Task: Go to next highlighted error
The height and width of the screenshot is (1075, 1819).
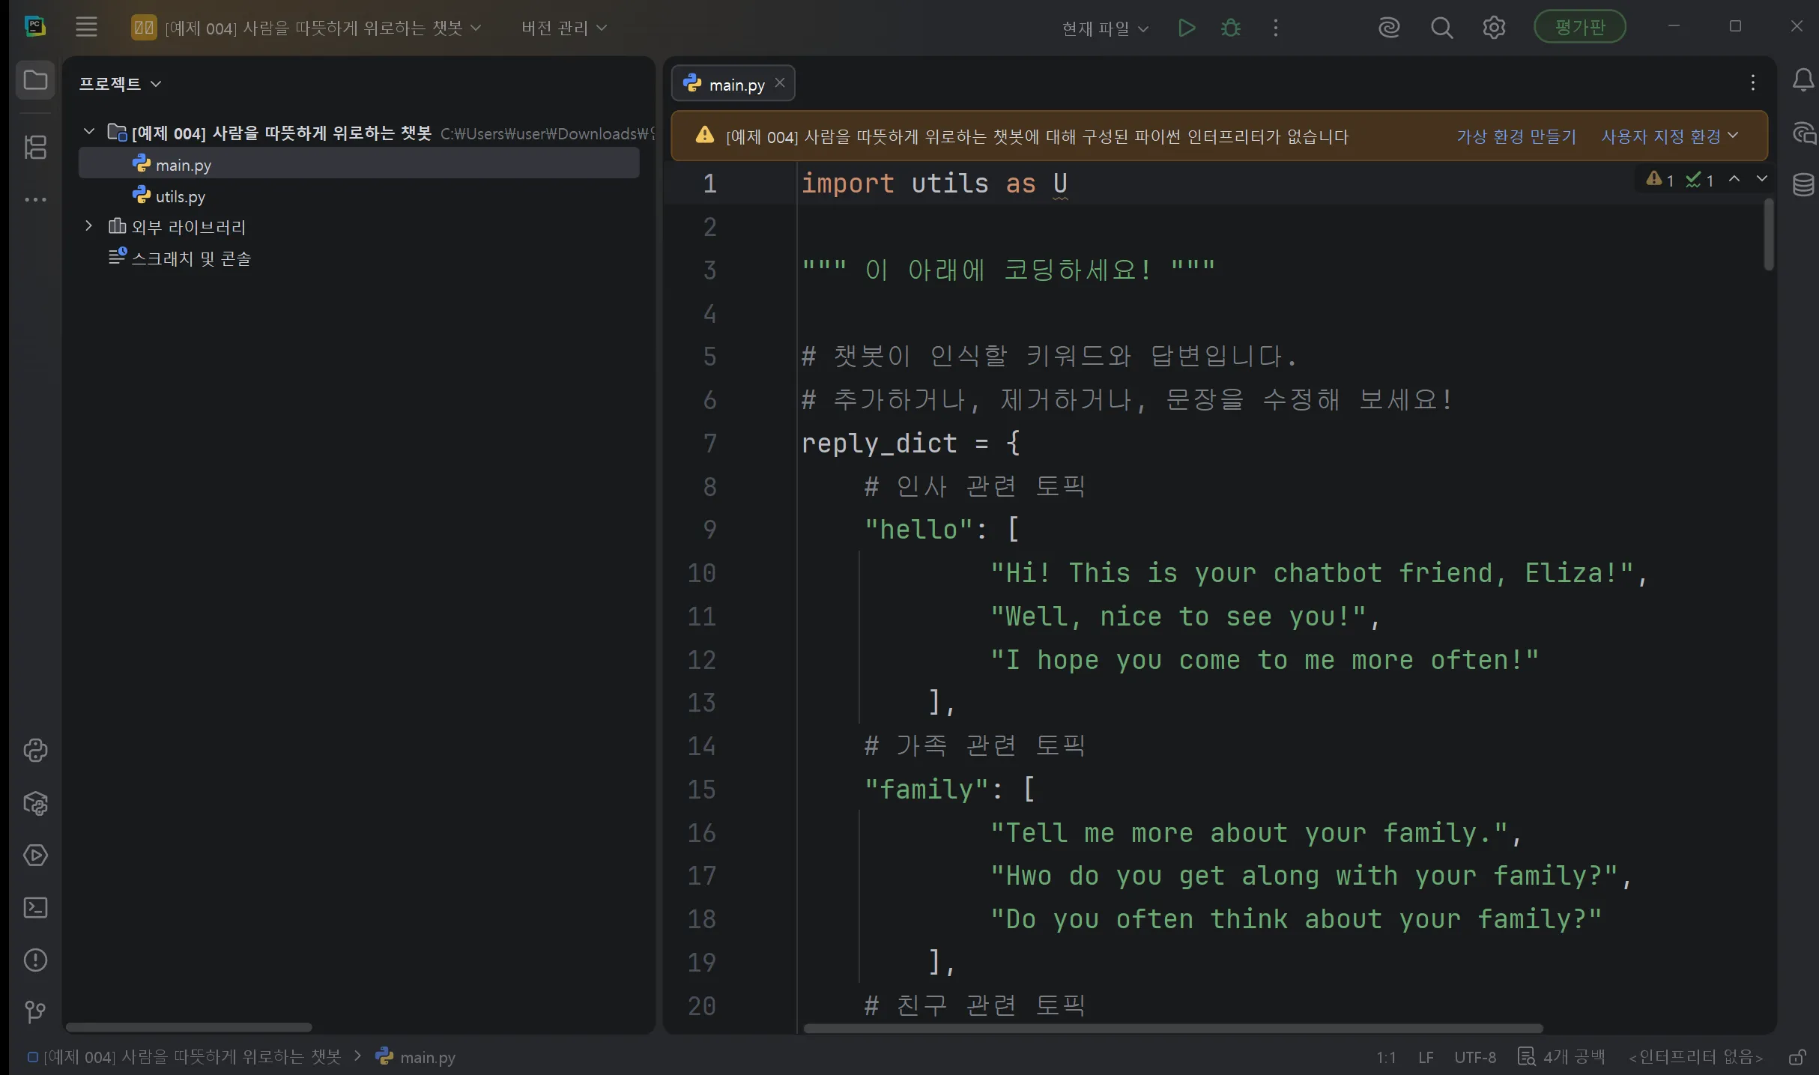Action: point(1762,179)
